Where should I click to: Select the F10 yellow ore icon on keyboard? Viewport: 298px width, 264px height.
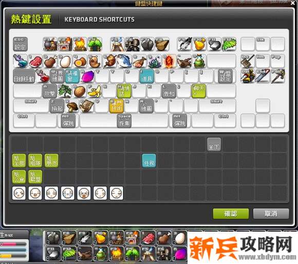(x=199, y=44)
